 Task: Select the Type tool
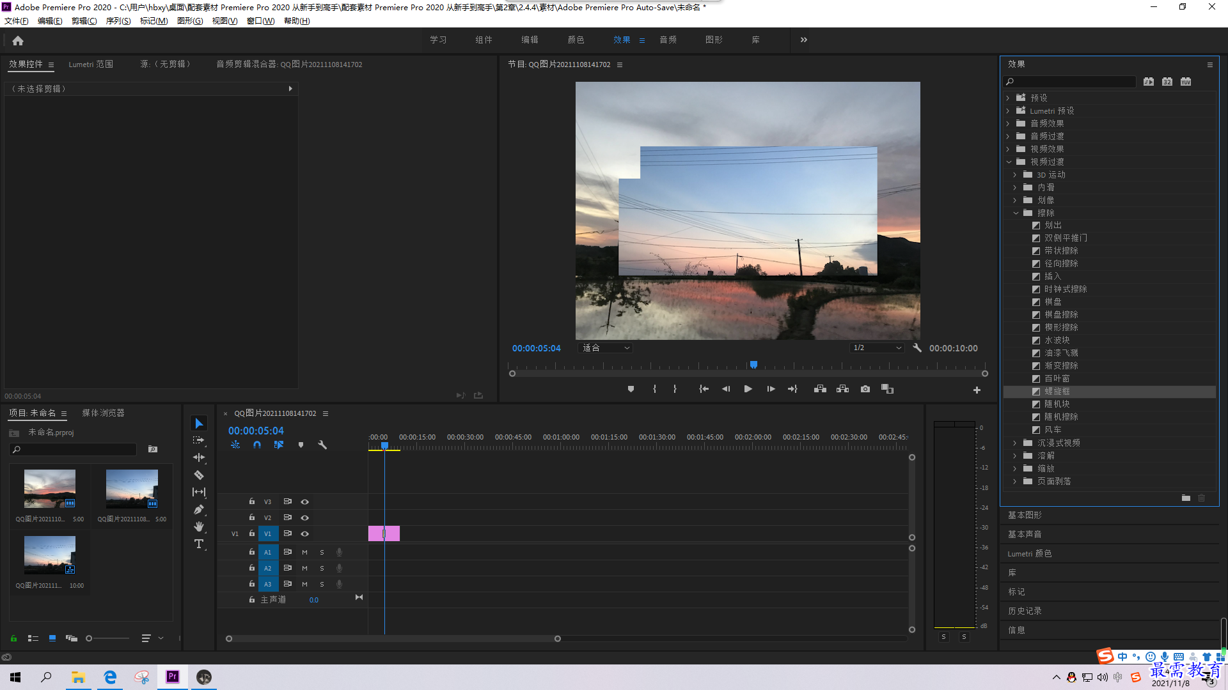click(199, 544)
